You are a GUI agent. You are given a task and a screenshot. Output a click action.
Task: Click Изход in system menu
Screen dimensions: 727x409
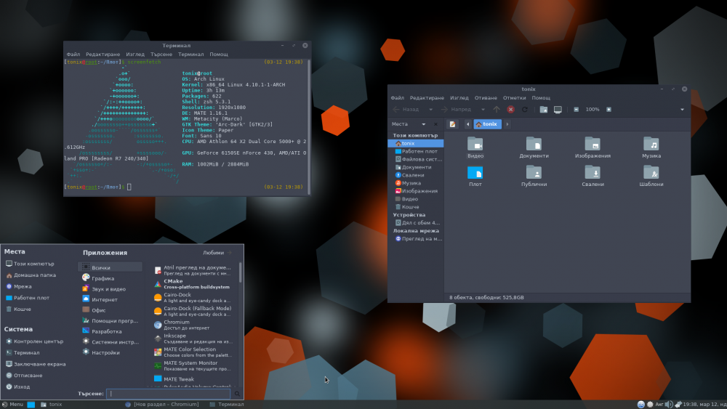pos(18,386)
